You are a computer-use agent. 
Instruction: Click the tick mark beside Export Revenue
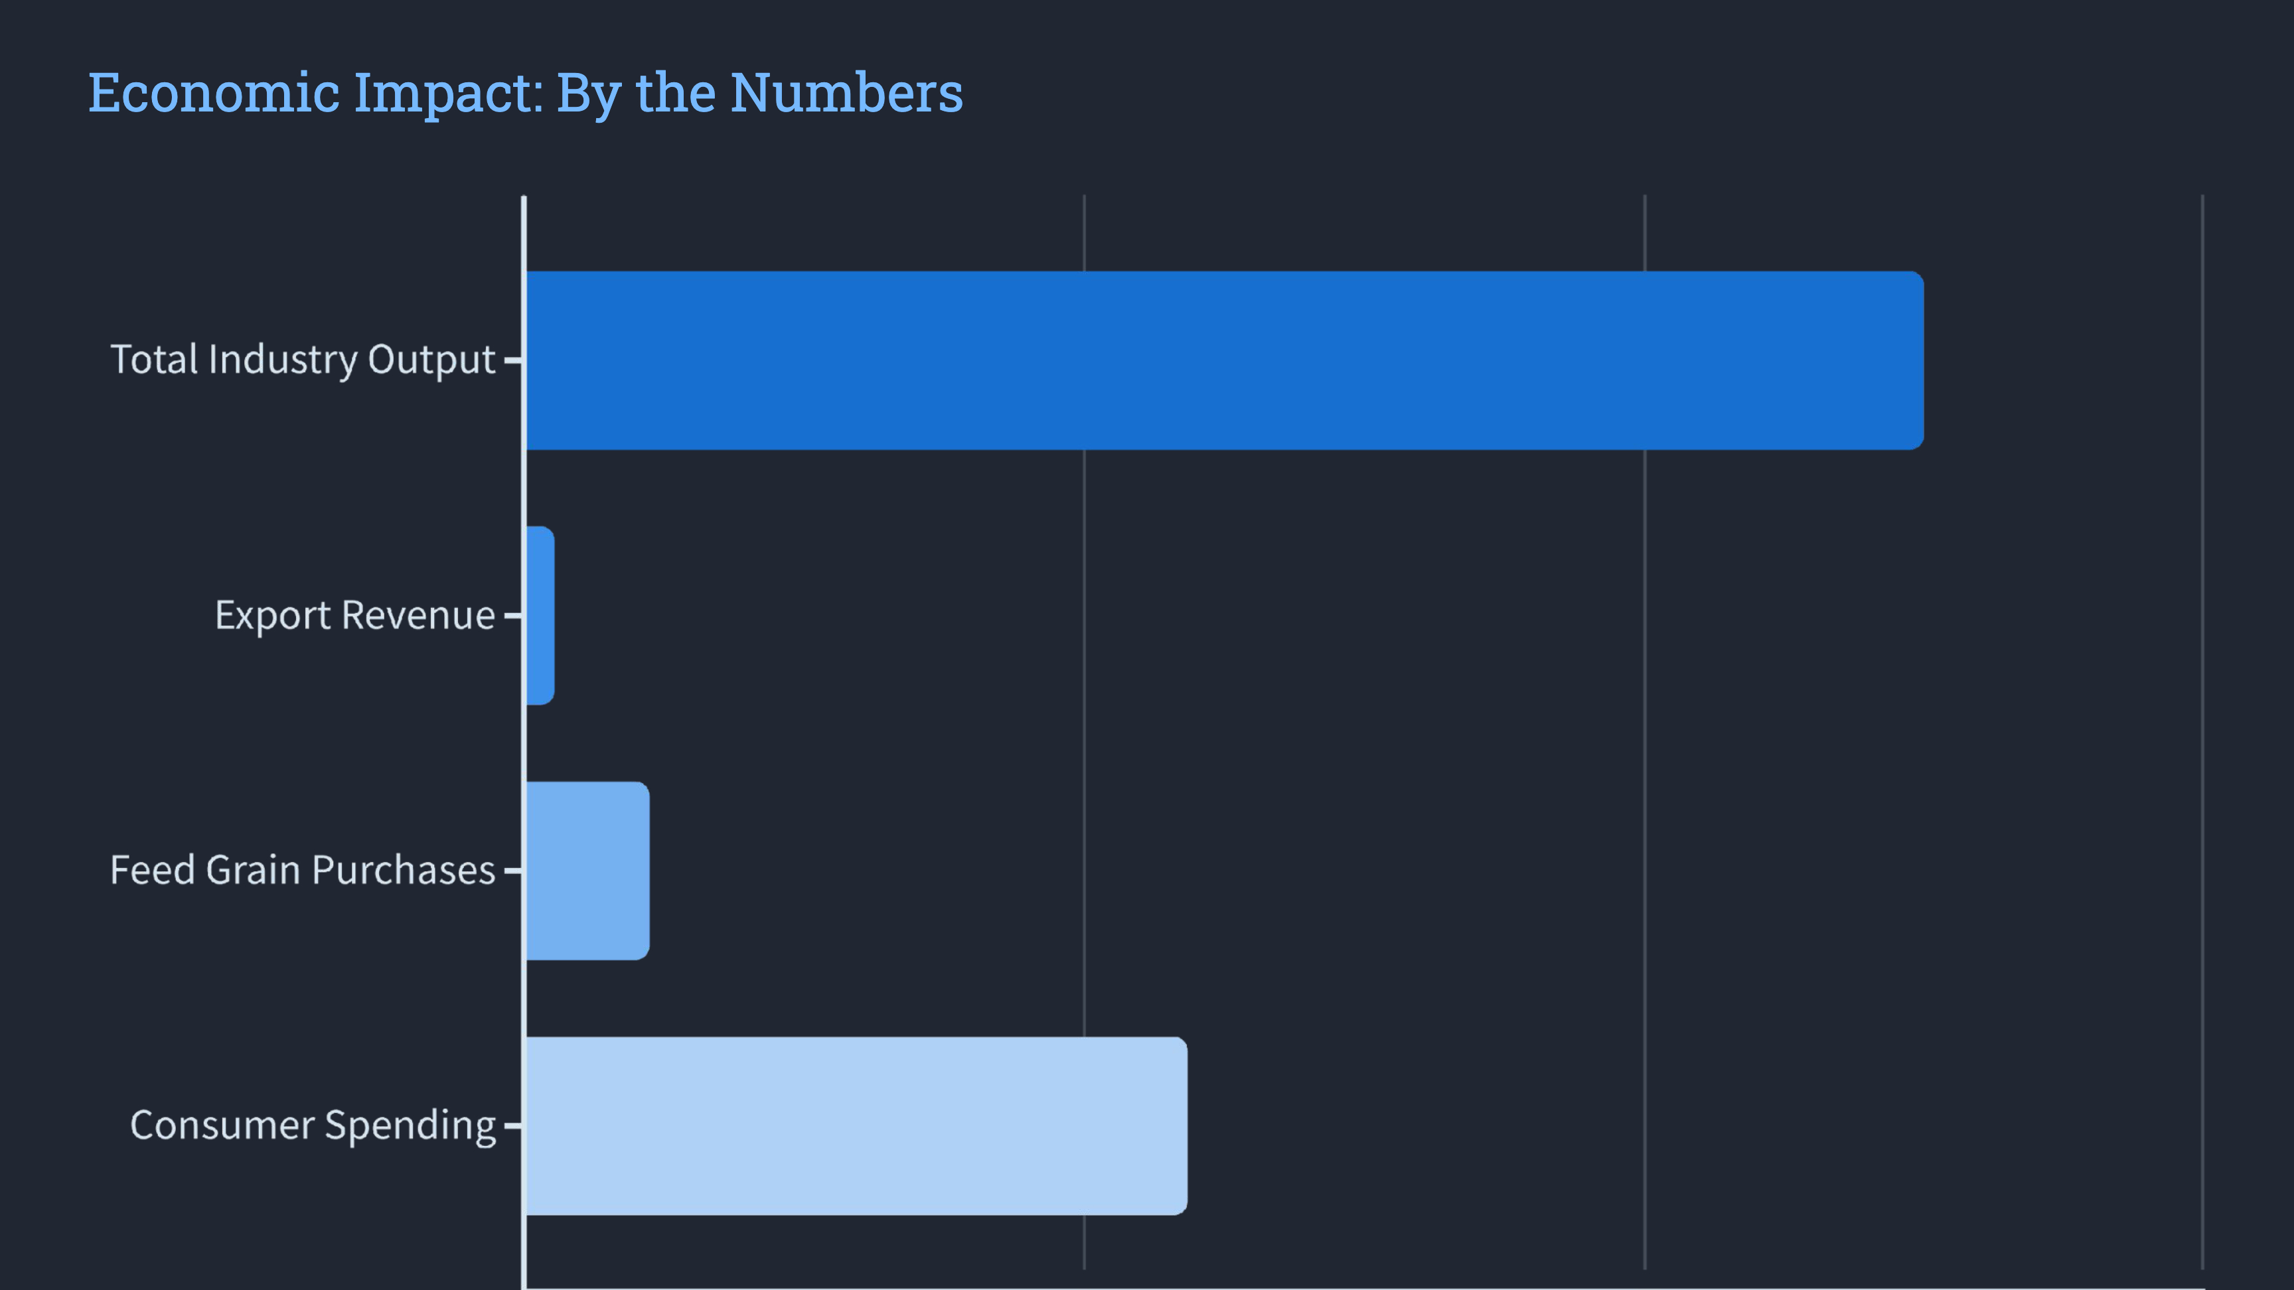(512, 615)
